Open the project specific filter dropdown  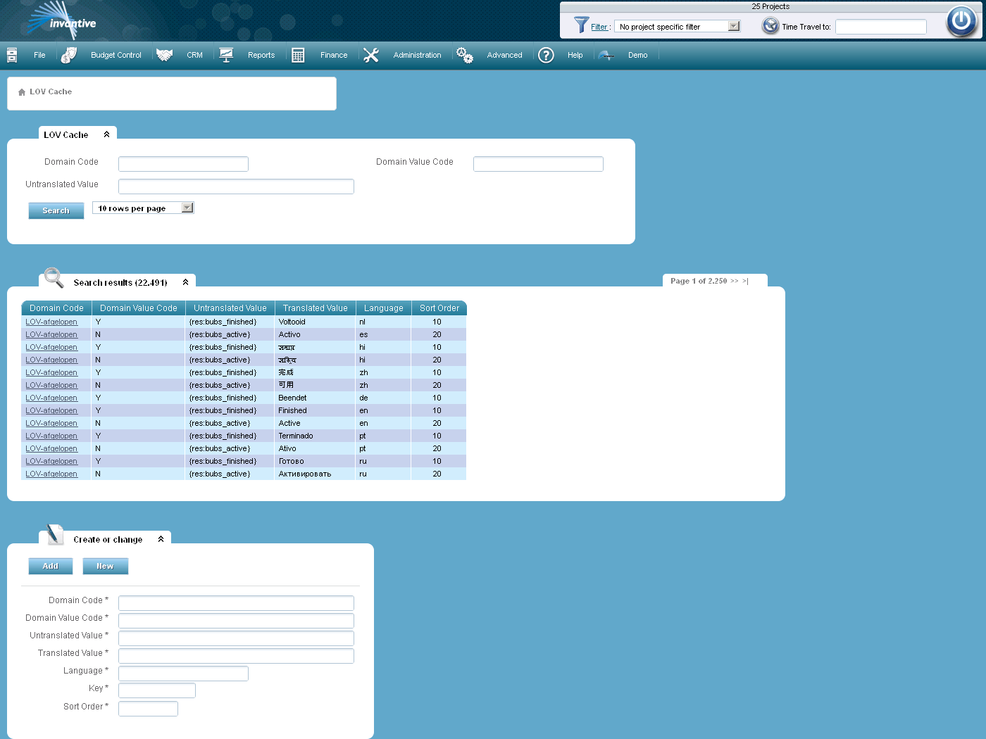point(735,25)
